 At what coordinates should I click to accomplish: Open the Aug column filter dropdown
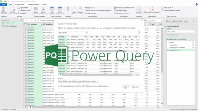pos(158,24)
